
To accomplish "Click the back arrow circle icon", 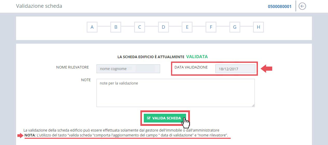I will coord(302,6).
